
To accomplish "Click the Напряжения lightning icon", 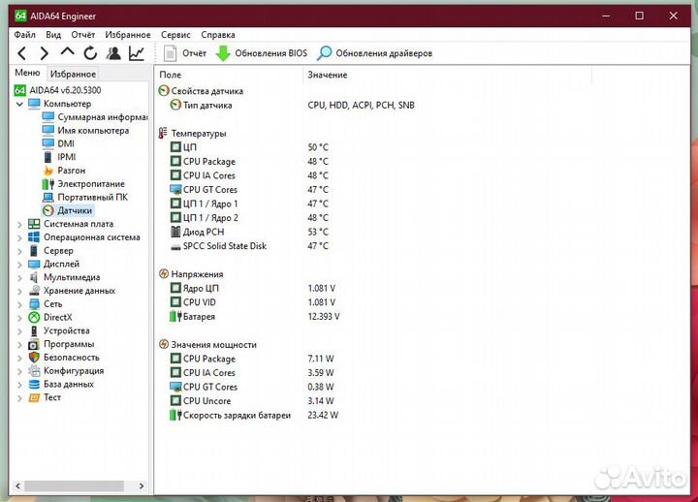I will [164, 274].
